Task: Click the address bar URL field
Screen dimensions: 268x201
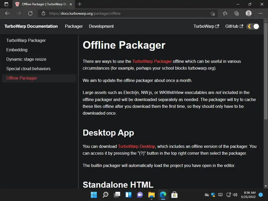Action: (x=126, y=13)
